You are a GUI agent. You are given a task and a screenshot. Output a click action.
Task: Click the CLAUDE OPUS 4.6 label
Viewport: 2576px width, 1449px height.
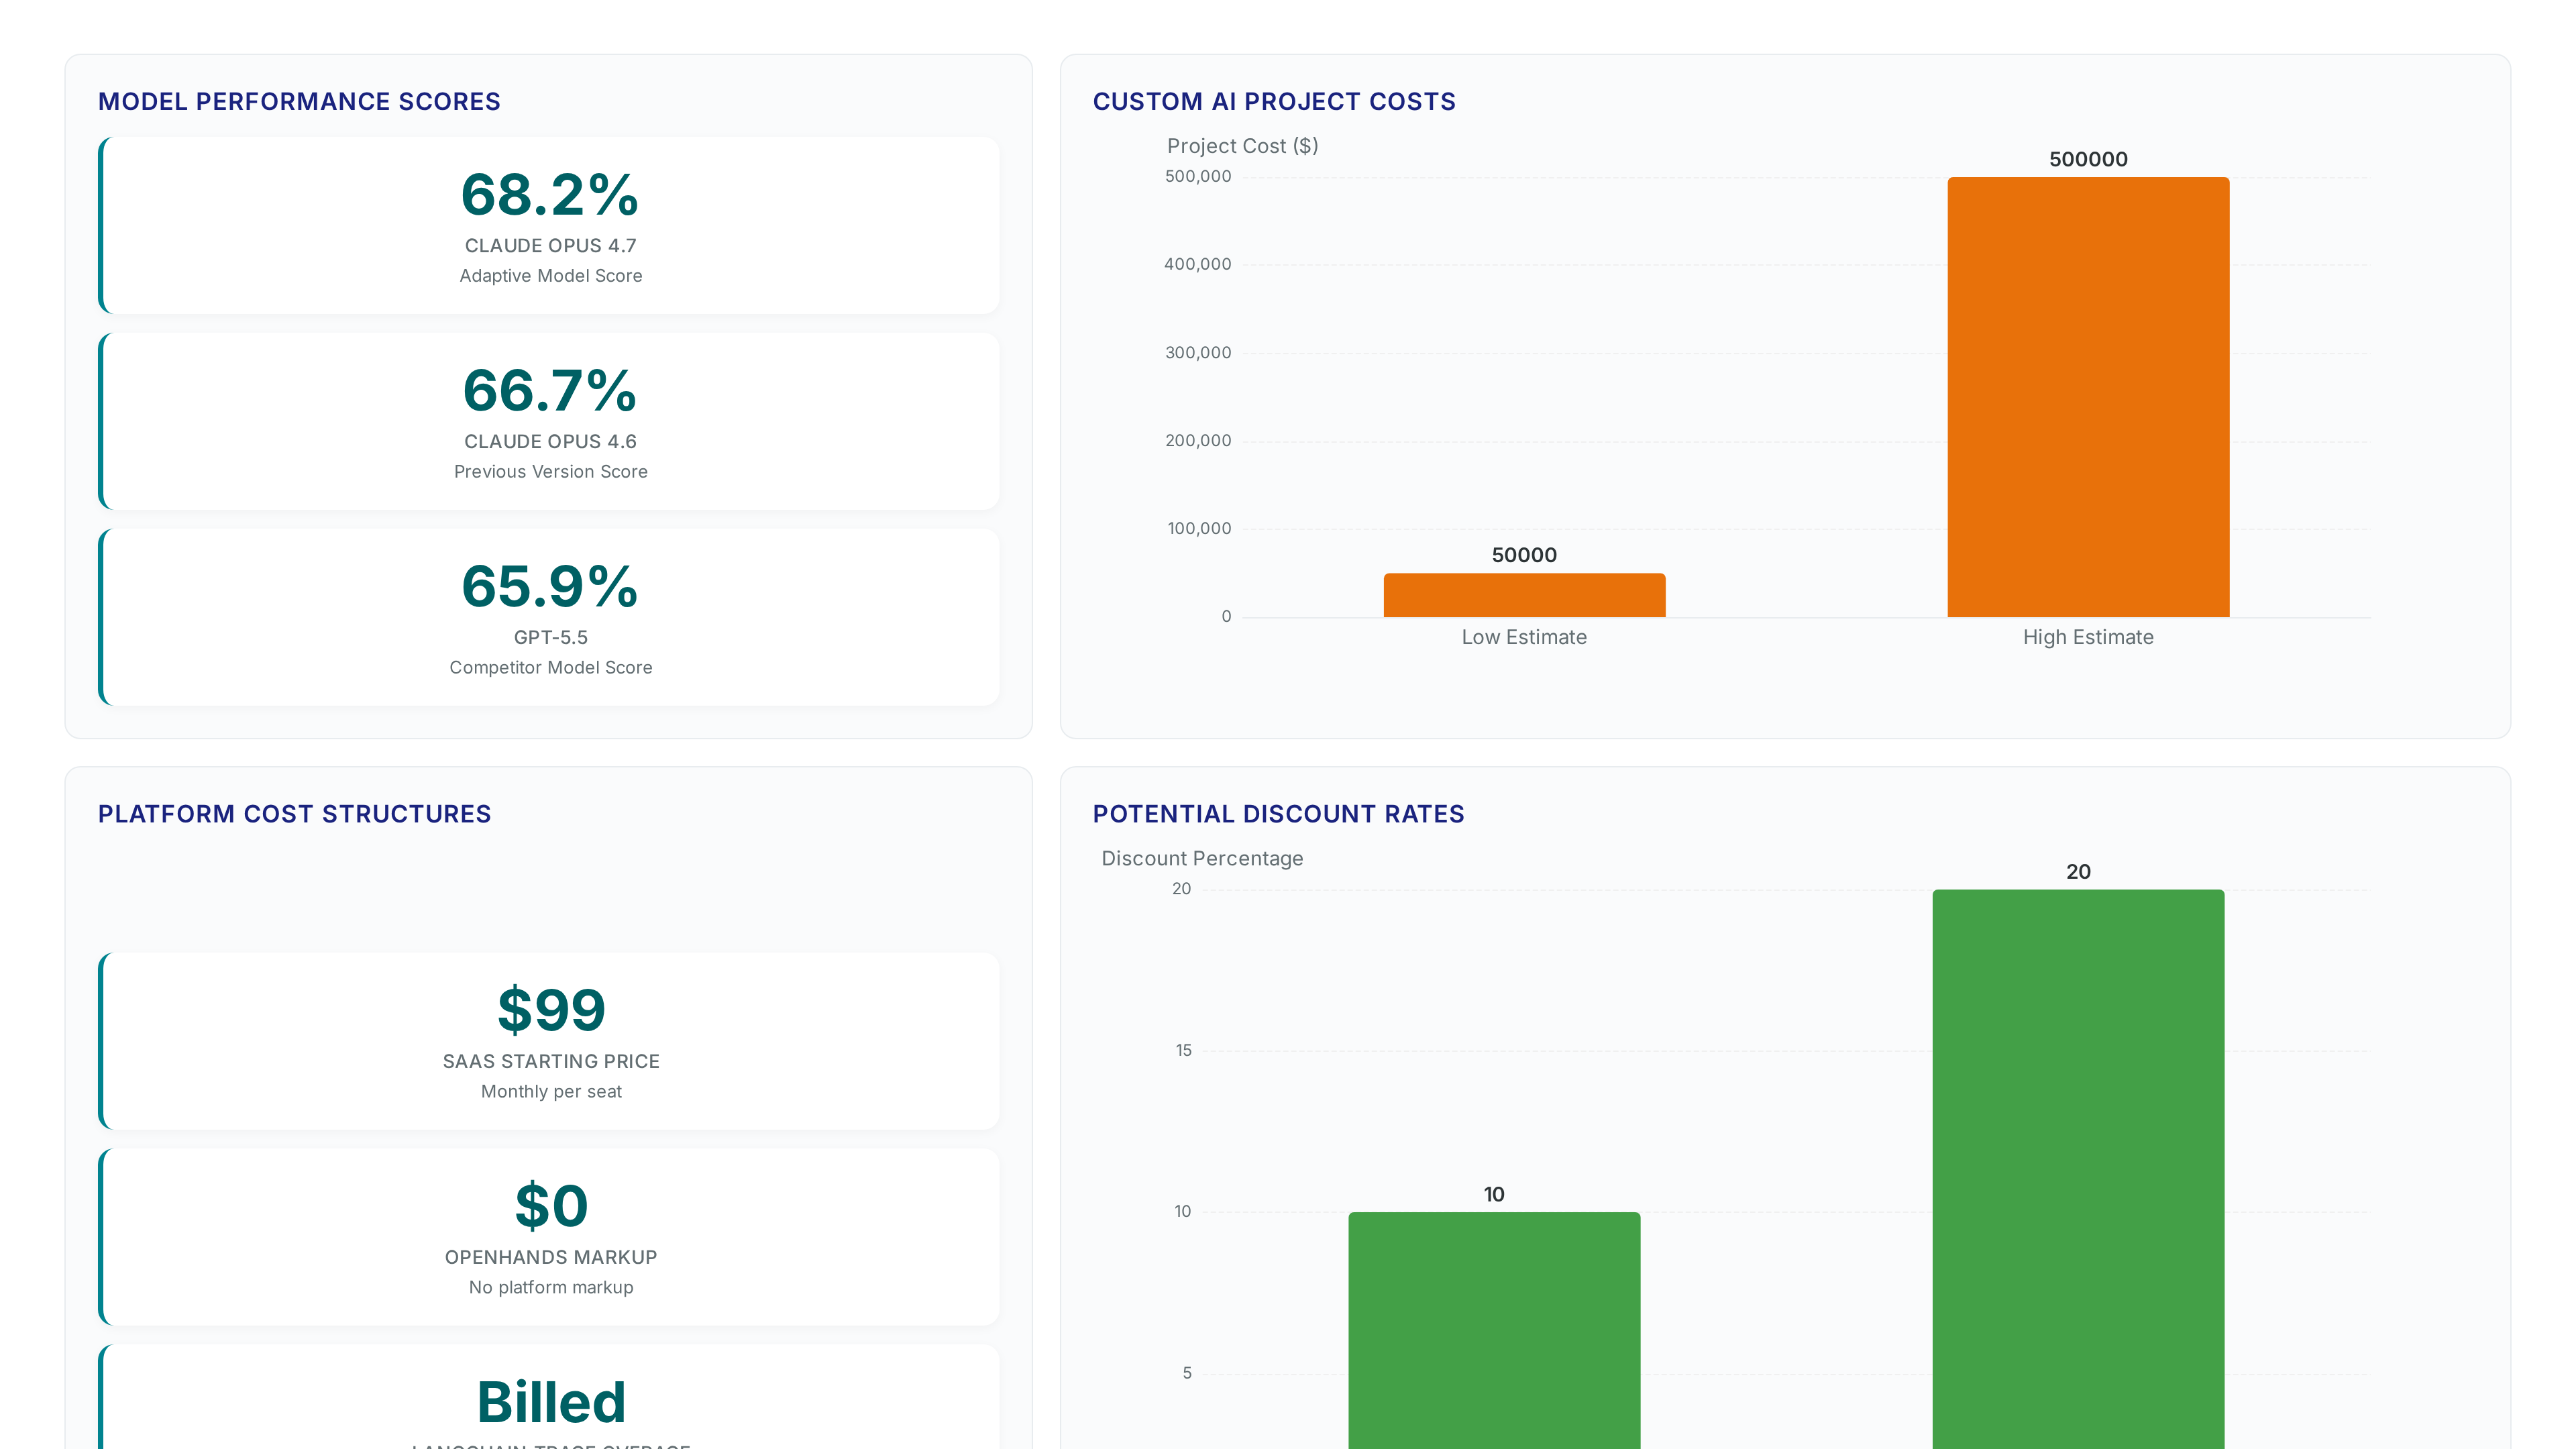[550, 442]
